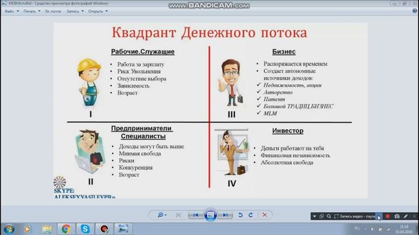Open the Файл menu
The image size is (419, 235).
point(12,11)
